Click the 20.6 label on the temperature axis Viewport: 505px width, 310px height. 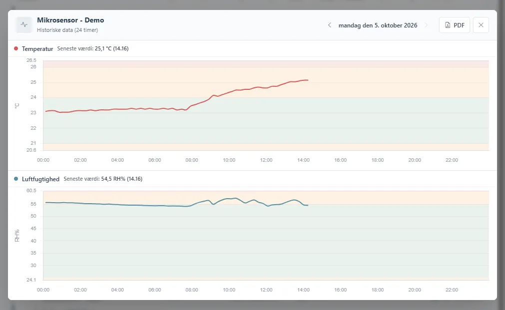click(x=31, y=150)
